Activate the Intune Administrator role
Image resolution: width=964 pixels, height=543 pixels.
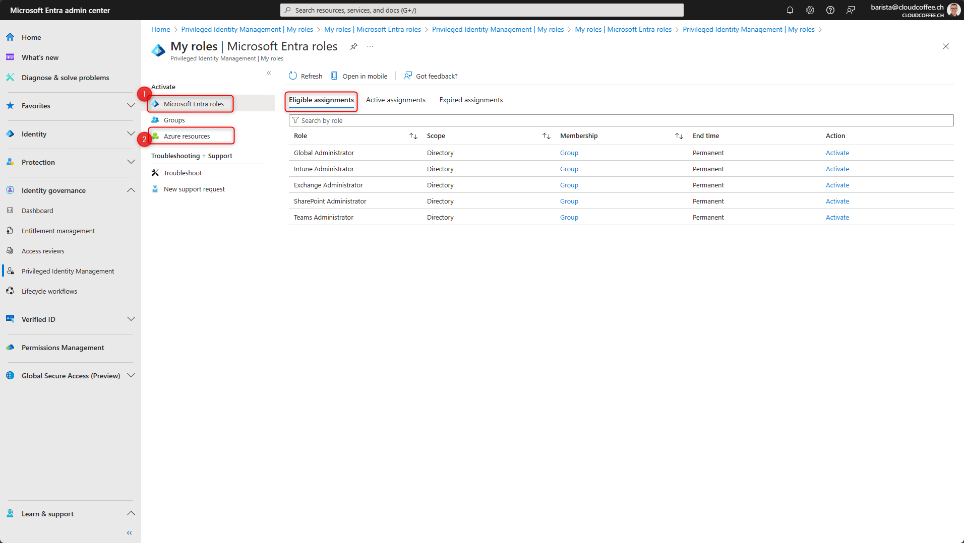click(x=837, y=169)
